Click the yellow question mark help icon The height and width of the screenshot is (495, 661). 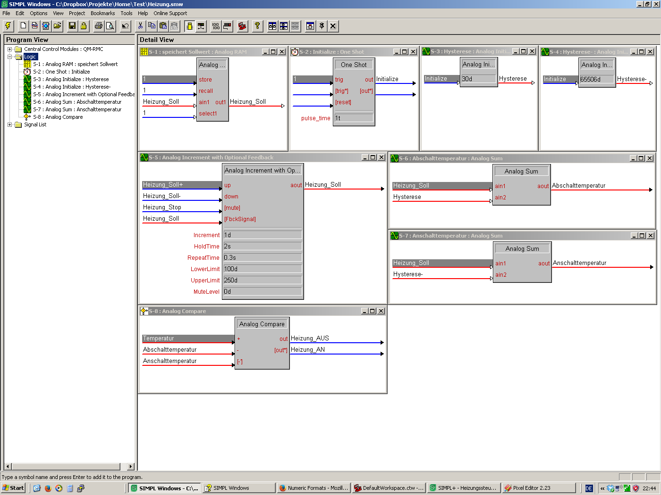257,26
